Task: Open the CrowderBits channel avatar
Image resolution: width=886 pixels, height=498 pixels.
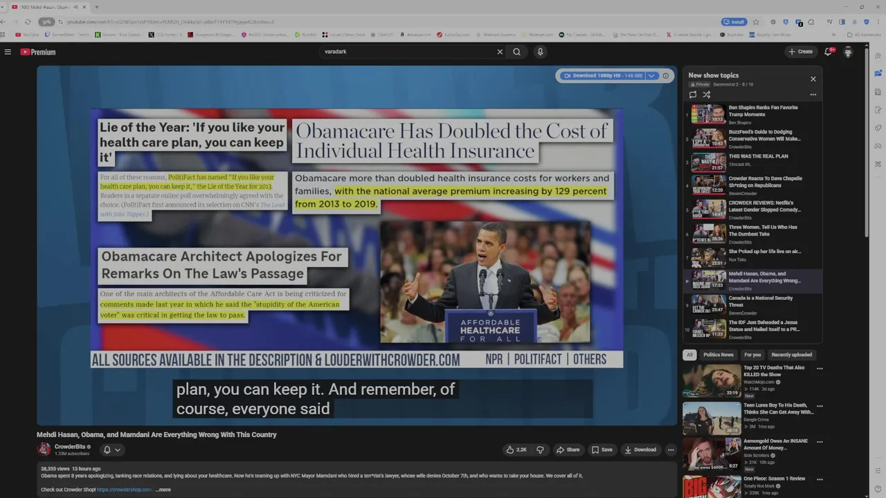Action: pos(44,450)
